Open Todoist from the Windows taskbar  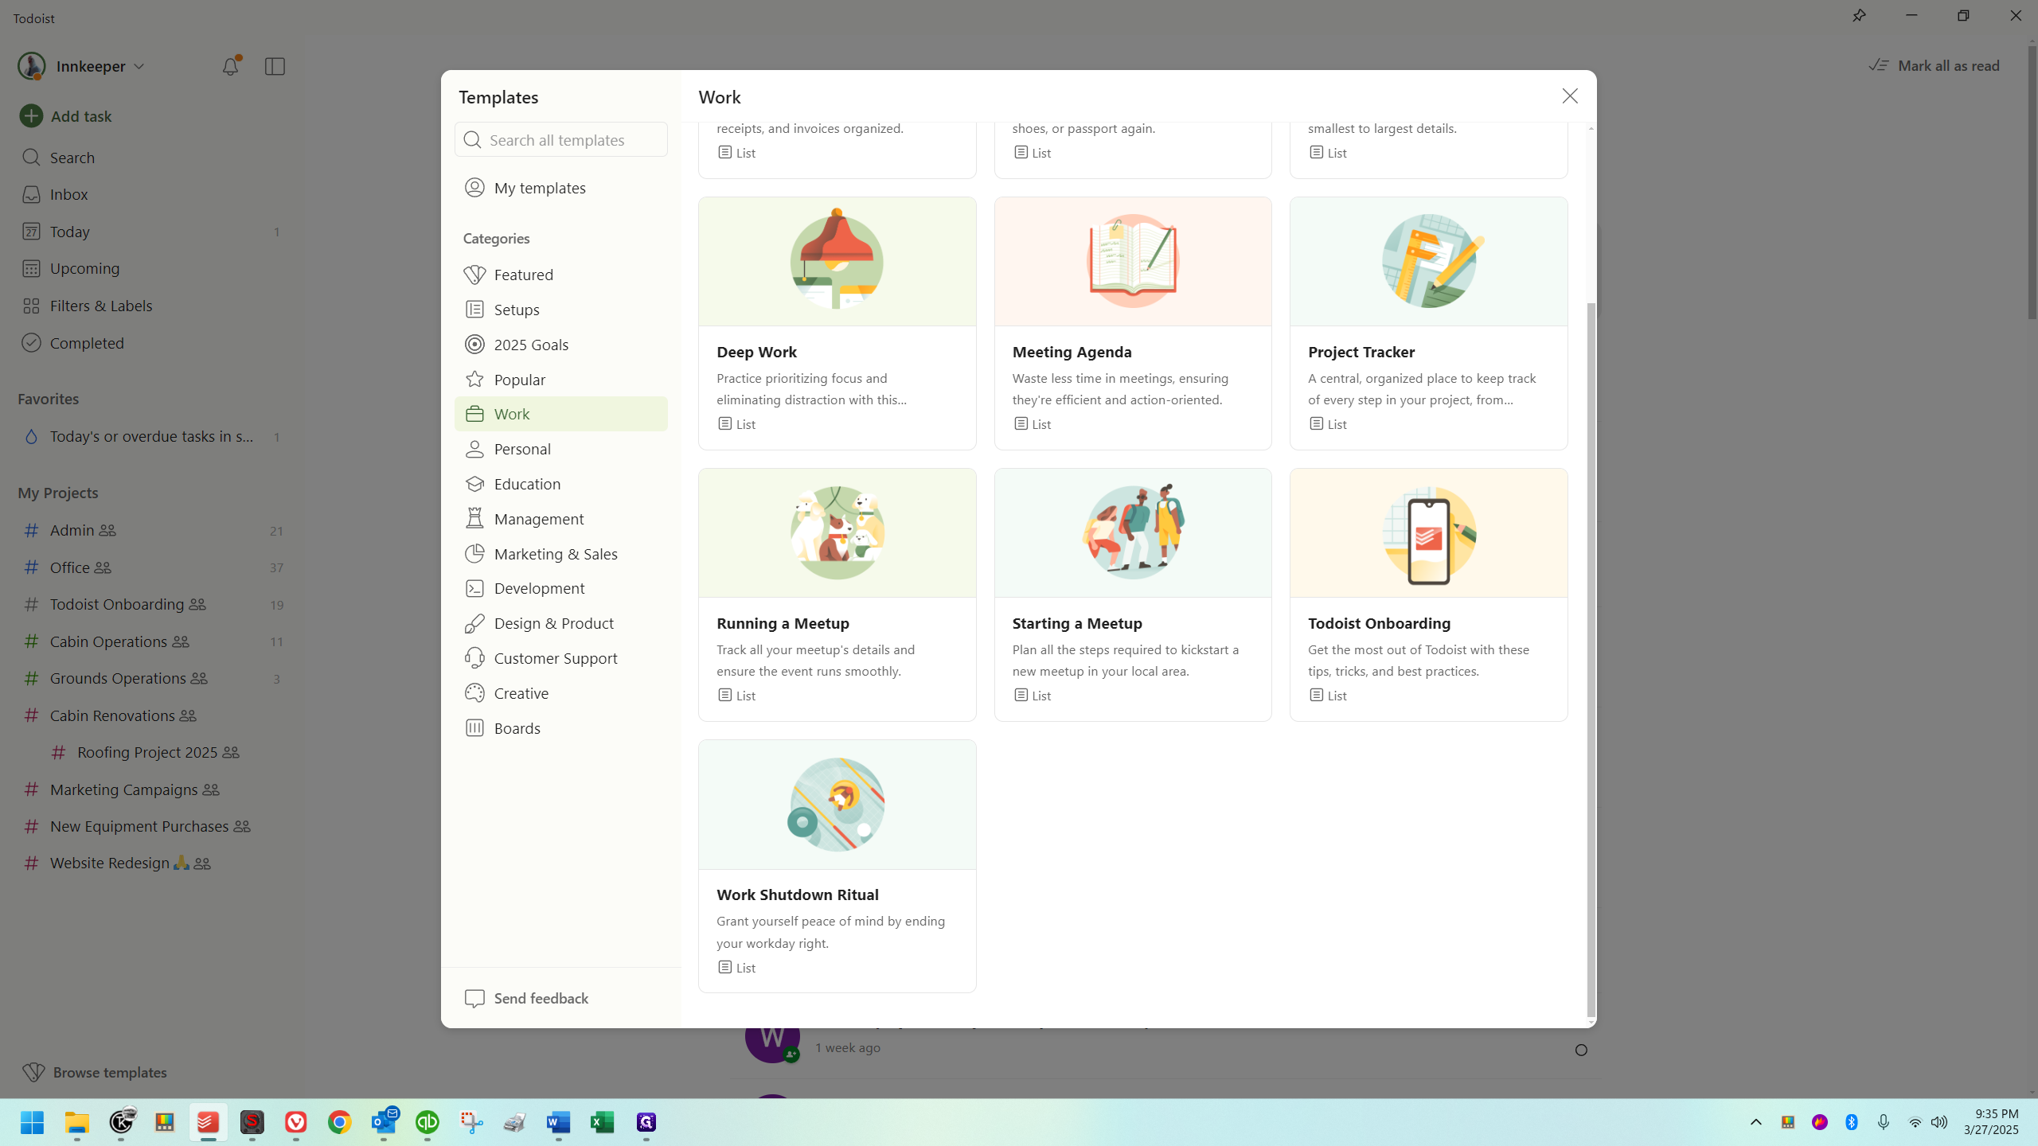[208, 1122]
